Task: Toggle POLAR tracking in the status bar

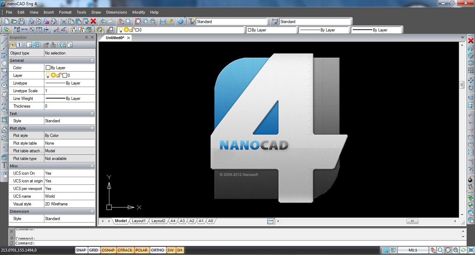Action: point(141,250)
